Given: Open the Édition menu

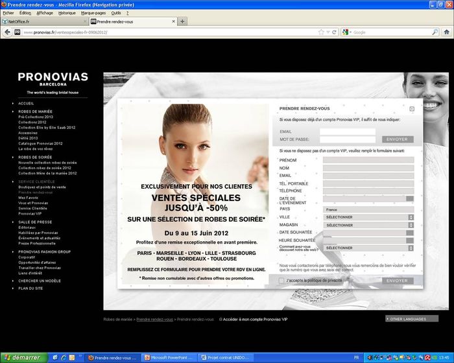Looking at the screenshot, I should tap(25, 13).
